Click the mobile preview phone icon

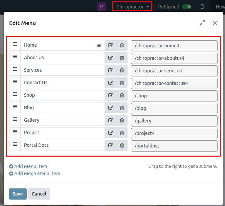[202, 7]
